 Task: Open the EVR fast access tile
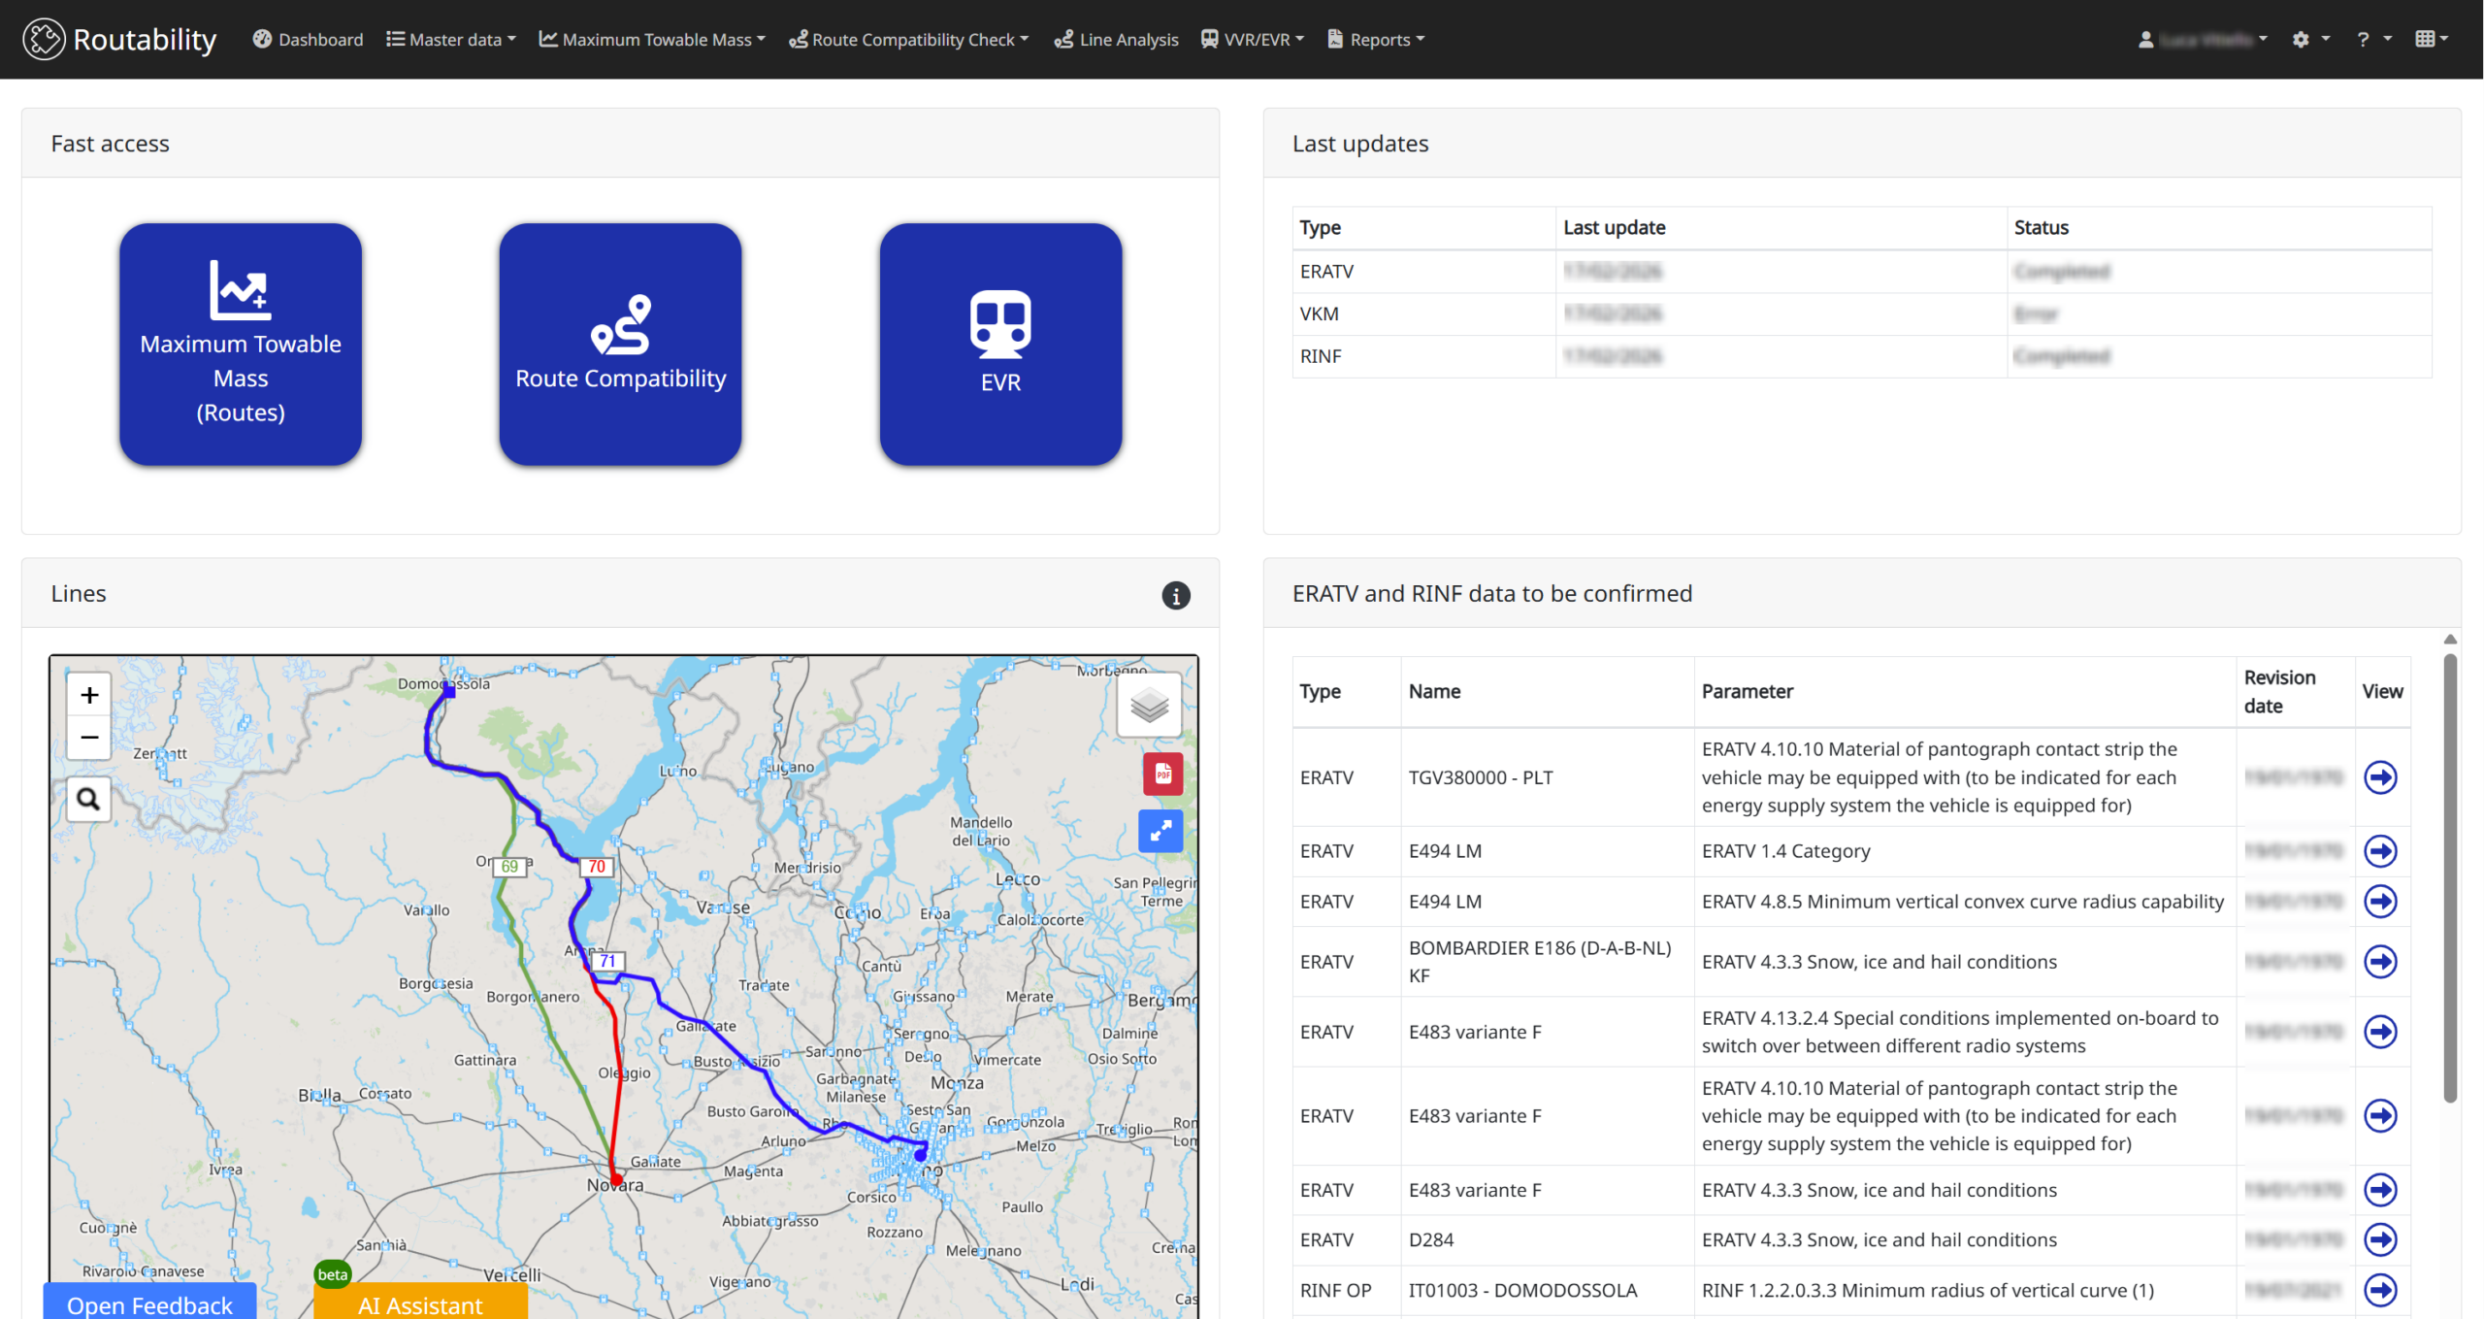point(1000,345)
